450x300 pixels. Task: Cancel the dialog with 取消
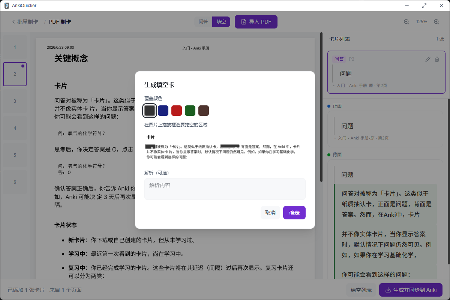[270, 213]
